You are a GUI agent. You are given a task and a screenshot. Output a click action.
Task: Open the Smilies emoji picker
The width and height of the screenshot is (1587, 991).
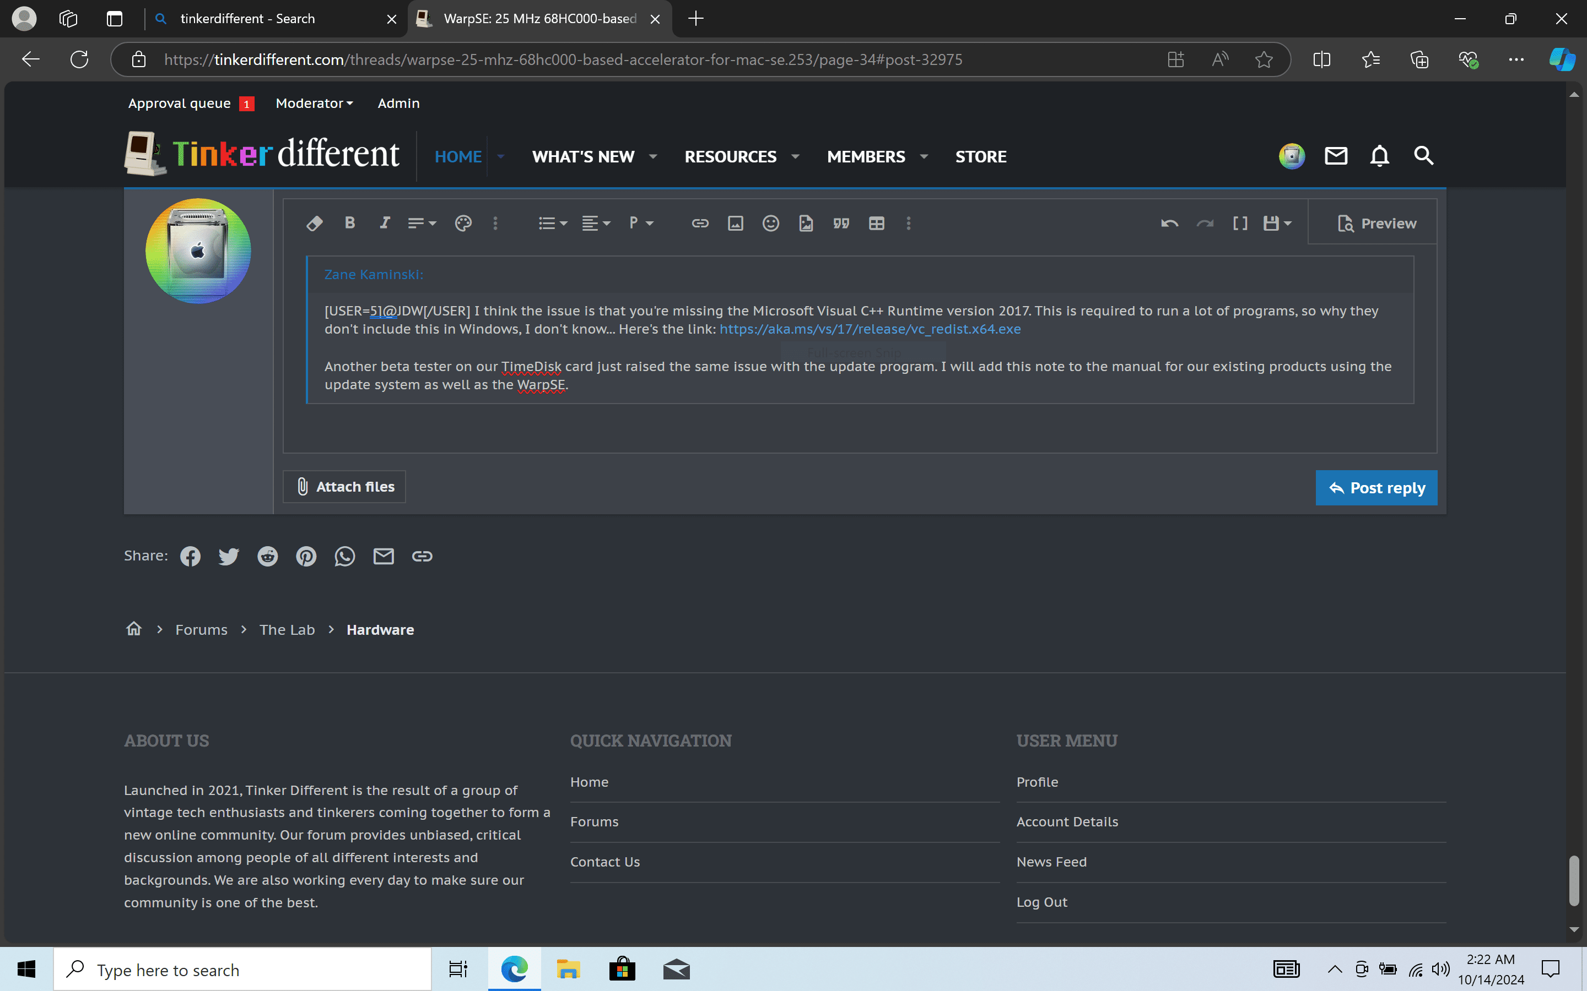[770, 224]
